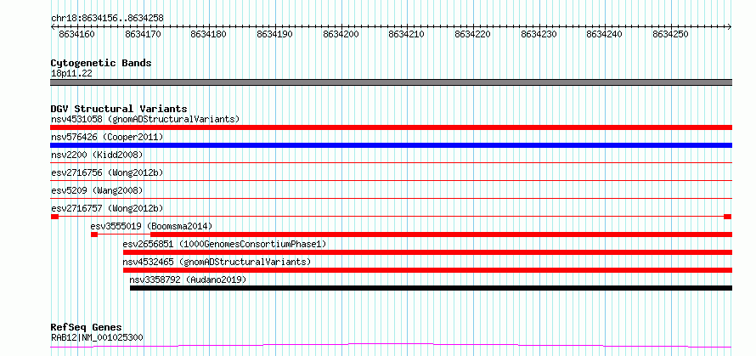The width and height of the screenshot is (756, 356).
Task: Click the black nsv3358792 variant bar
Action: 431,288
